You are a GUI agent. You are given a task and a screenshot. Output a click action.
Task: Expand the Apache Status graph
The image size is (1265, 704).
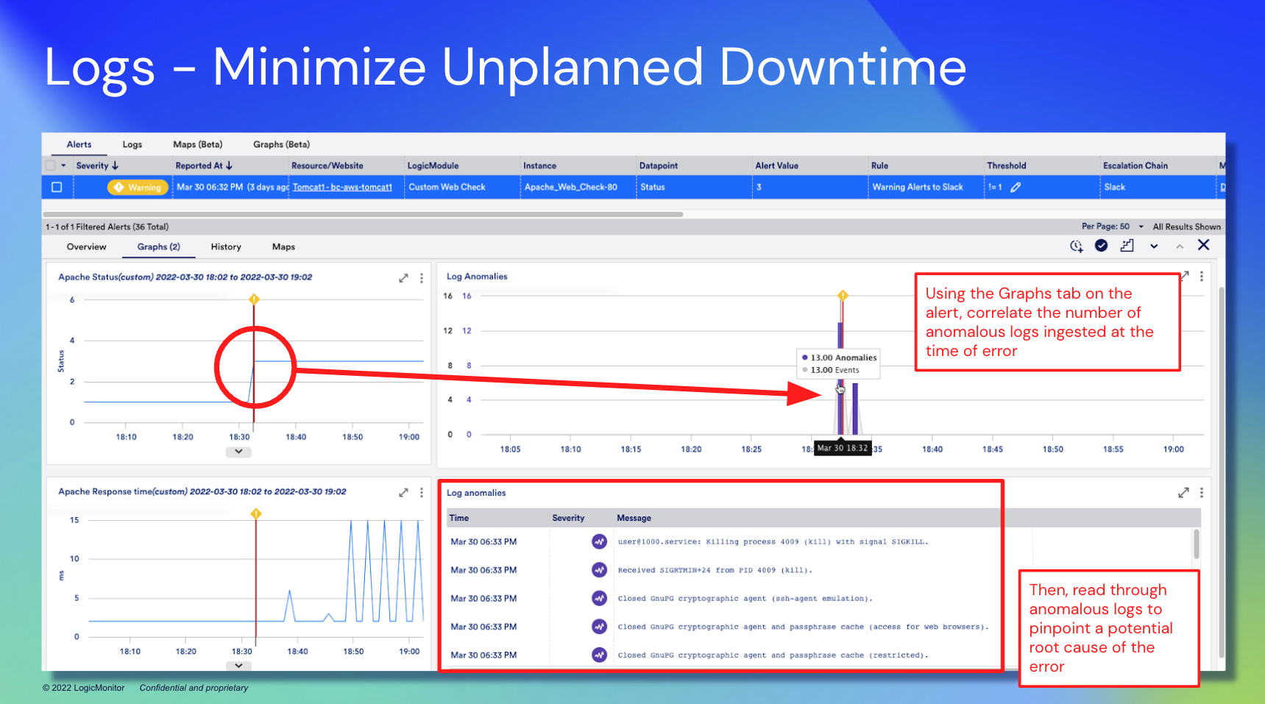[403, 278]
